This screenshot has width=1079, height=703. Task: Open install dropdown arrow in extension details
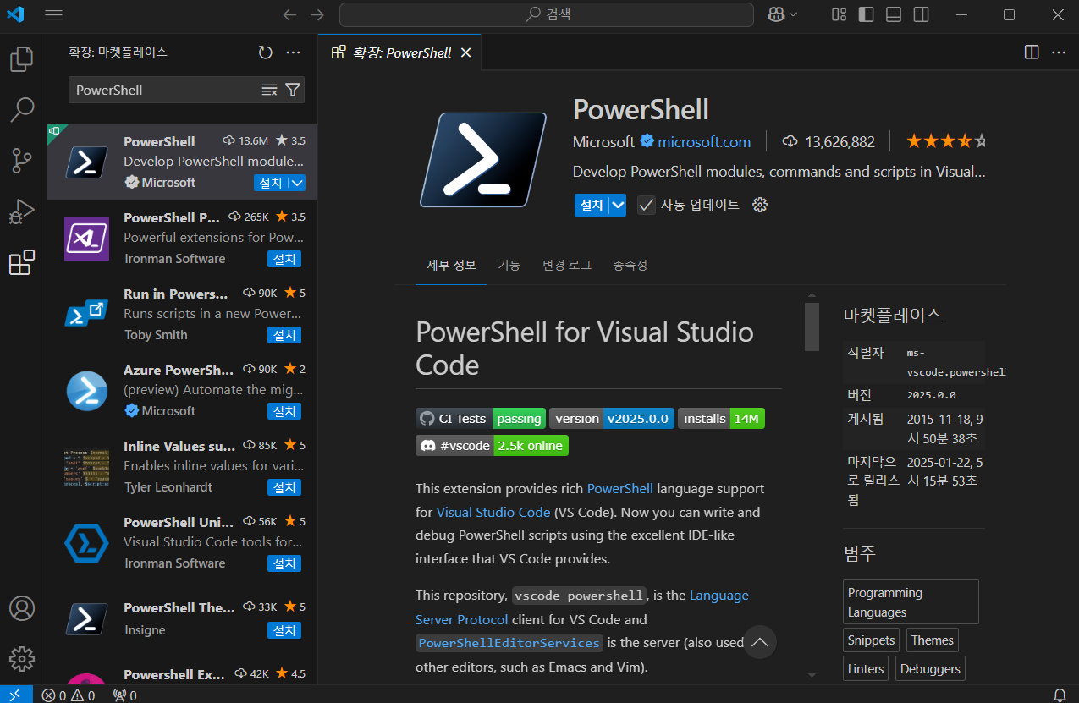tap(618, 205)
